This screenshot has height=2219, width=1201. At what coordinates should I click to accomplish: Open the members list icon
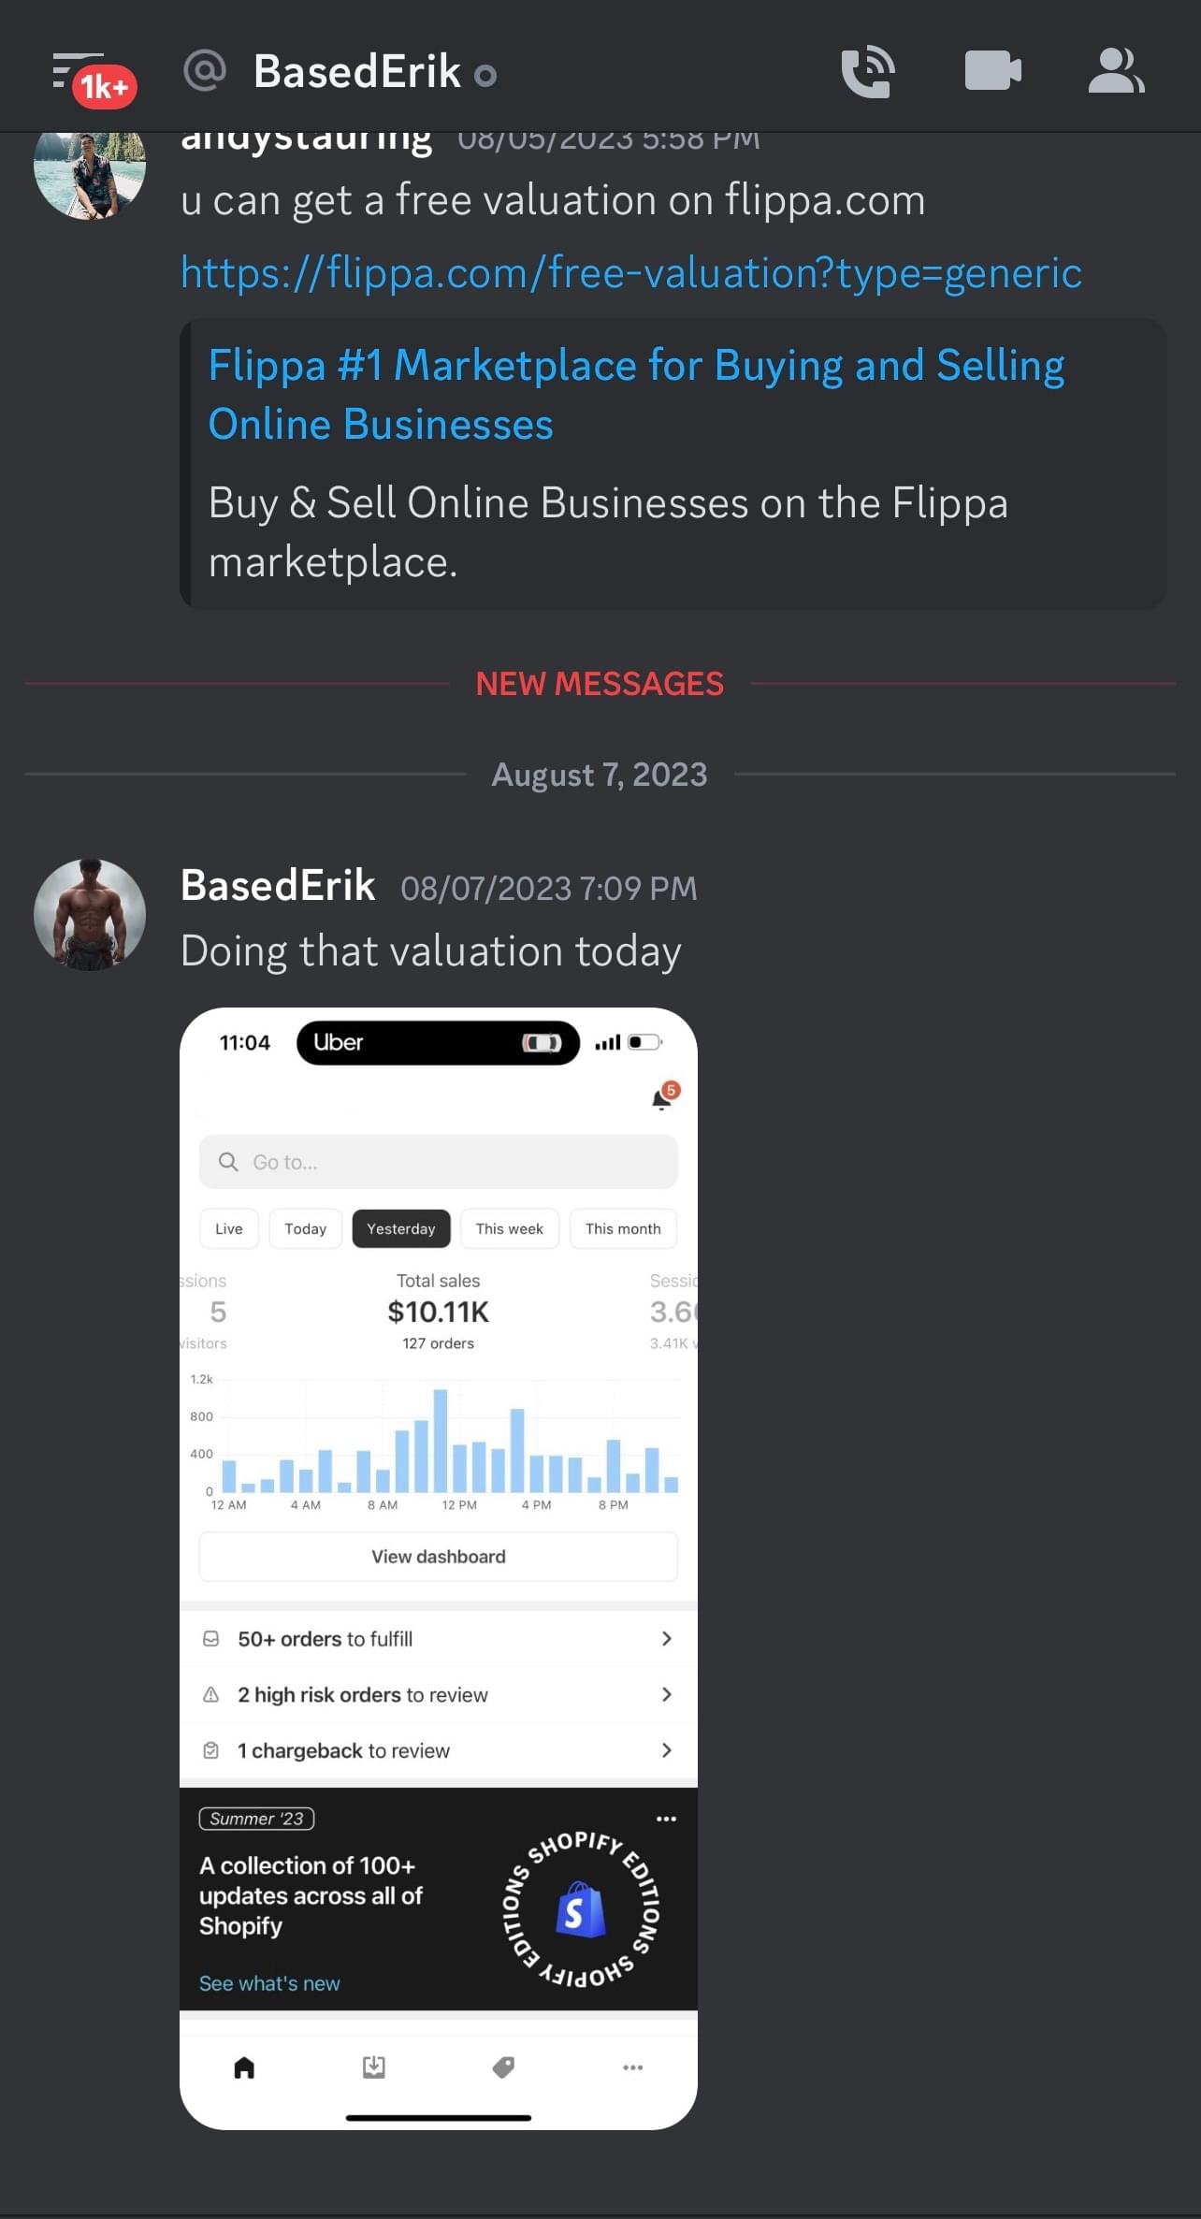[x=1116, y=71]
